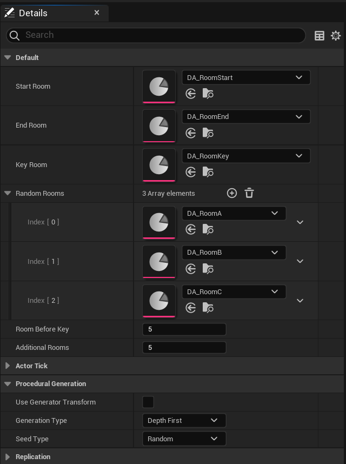Use selected asset arrow for Index 0
This screenshot has width=346, height=464.
pyautogui.click(x=191, y=229)
